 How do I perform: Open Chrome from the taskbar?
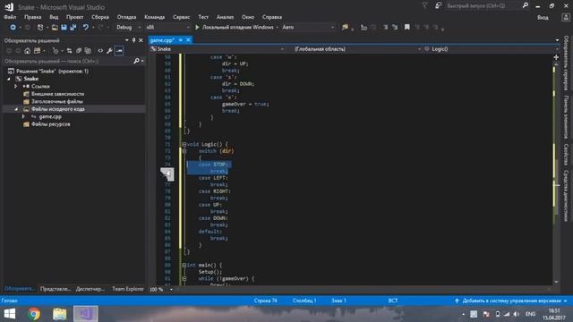34,314
